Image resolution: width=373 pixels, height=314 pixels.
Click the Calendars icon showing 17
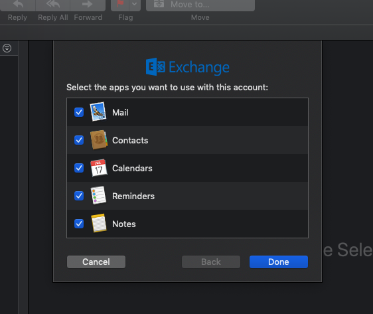point(99,168)
